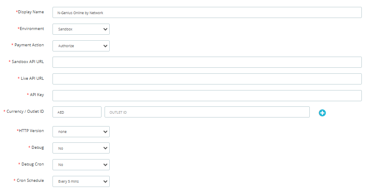The width and height of the screenshot is (367, 190).
Task: Expand the Cron Schedule dropdown
Action: [x=81, y=181]
